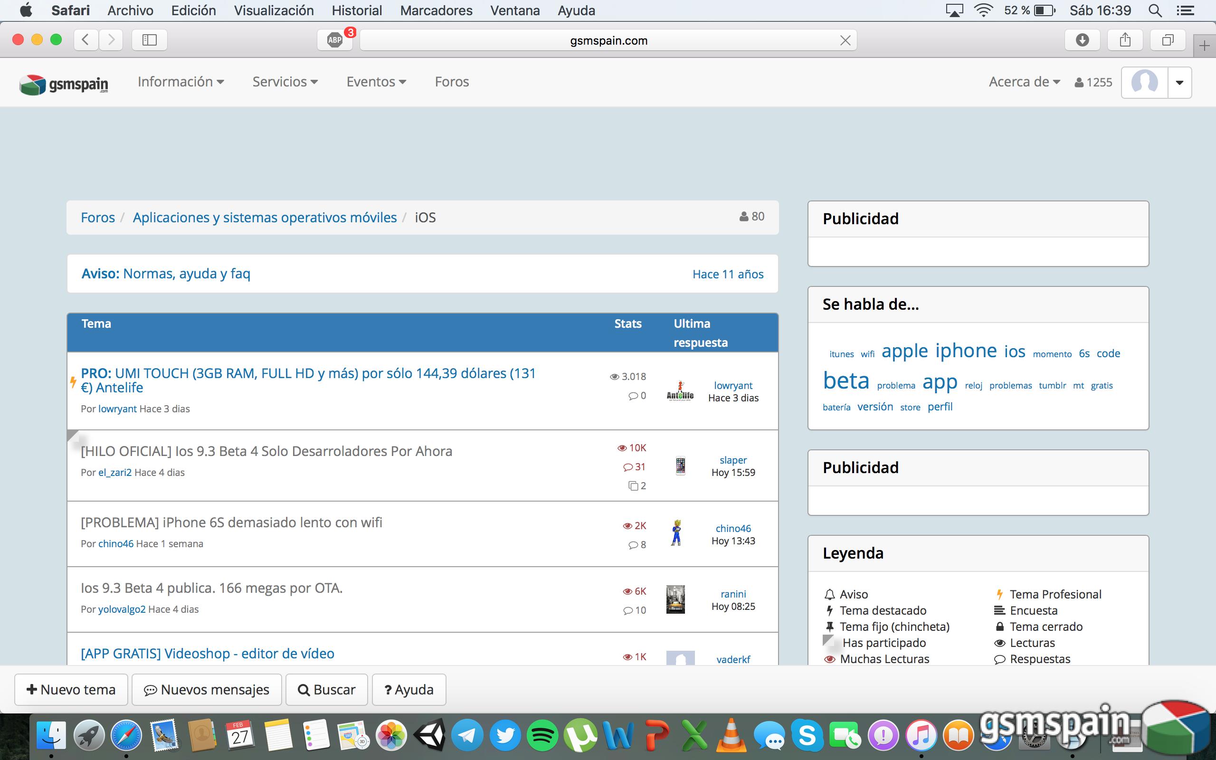Open the Notification Center icon
1216x760 pixels.
(x=1186, y=10)
